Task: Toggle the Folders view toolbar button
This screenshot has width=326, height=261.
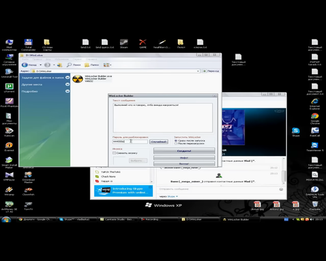Action: click(x=91, y=65)
